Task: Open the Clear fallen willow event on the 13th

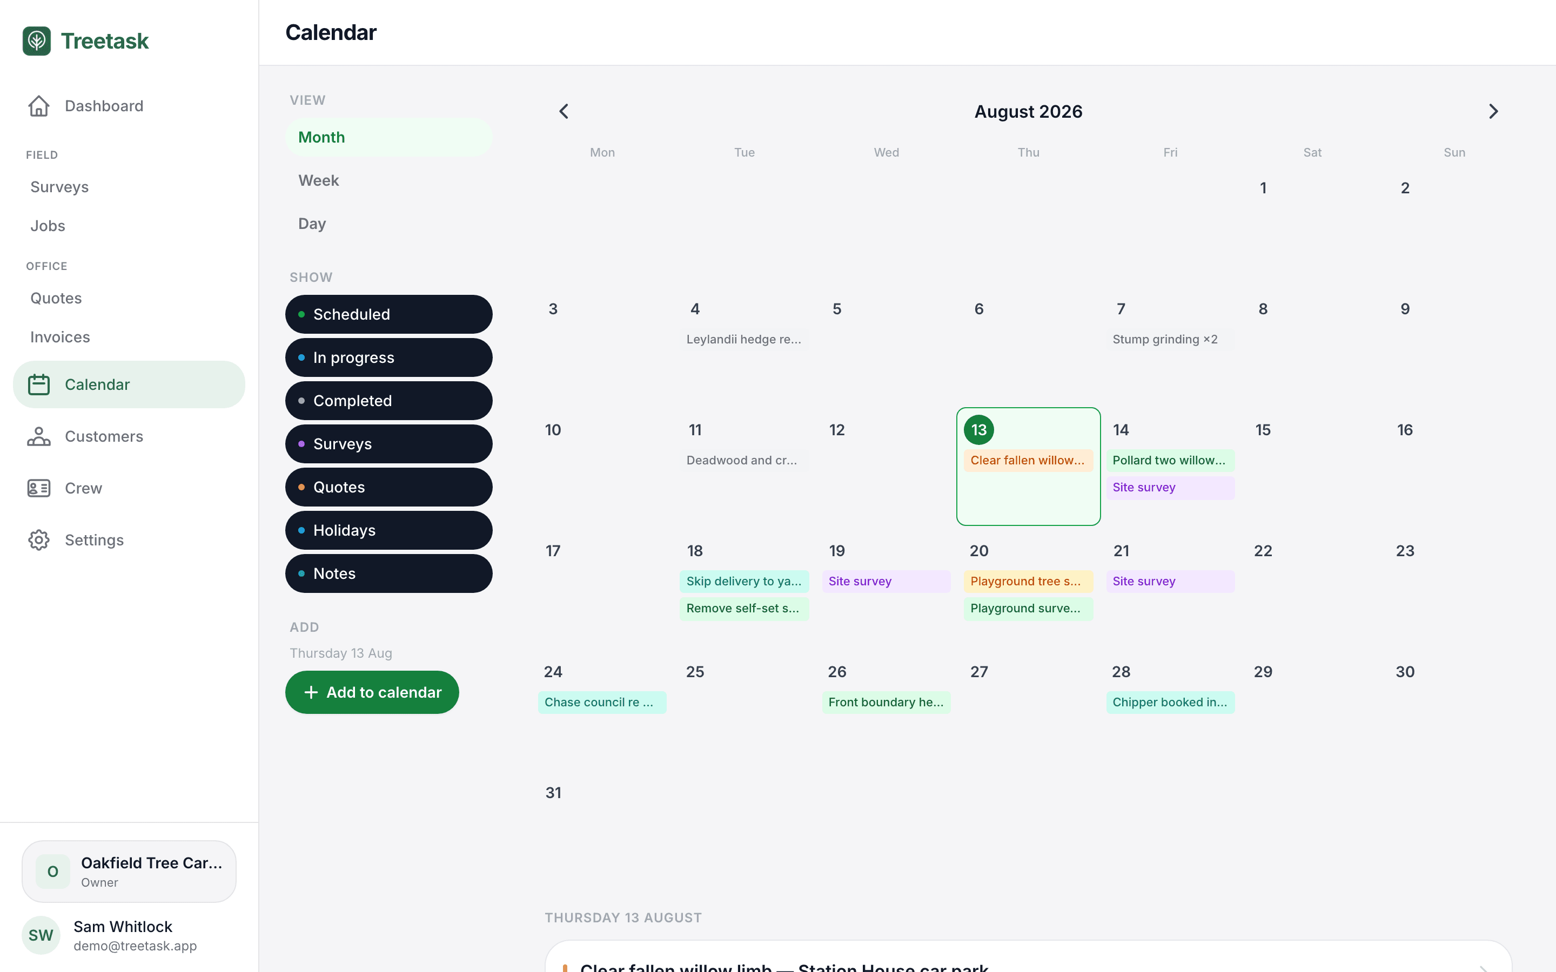Action: point(1028,460)
